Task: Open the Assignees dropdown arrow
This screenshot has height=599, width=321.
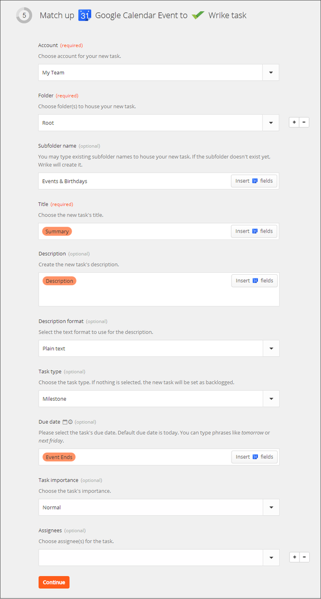Action: tap(271, 558)
